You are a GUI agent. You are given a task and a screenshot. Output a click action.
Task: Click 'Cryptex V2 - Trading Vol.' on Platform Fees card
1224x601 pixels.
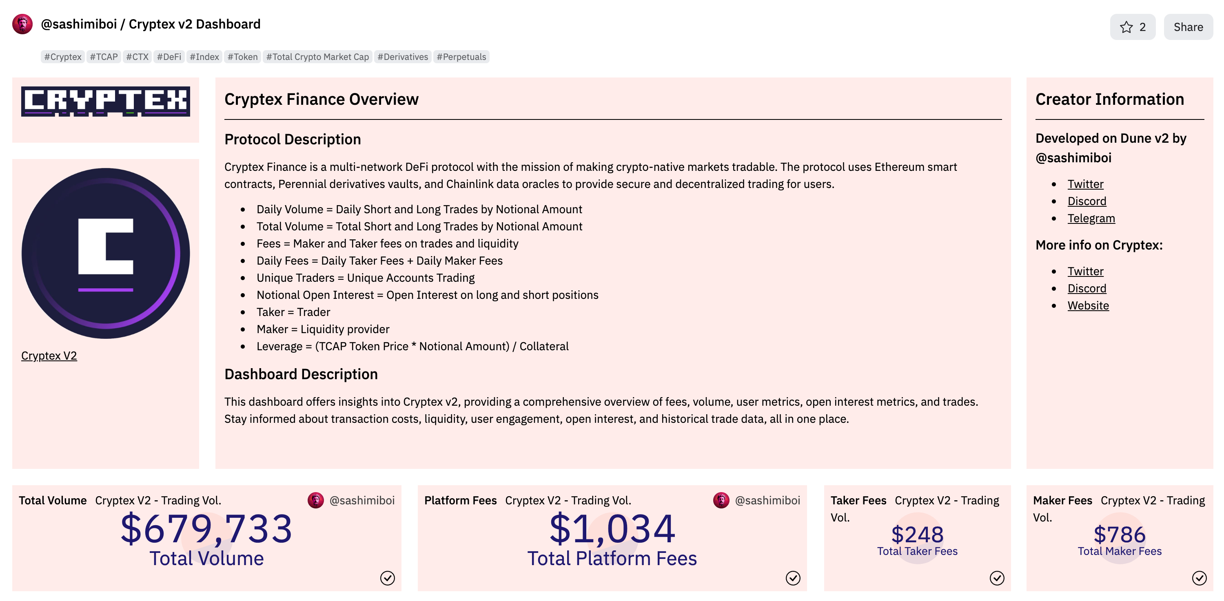pyautogui.click(x=568, y=500)
